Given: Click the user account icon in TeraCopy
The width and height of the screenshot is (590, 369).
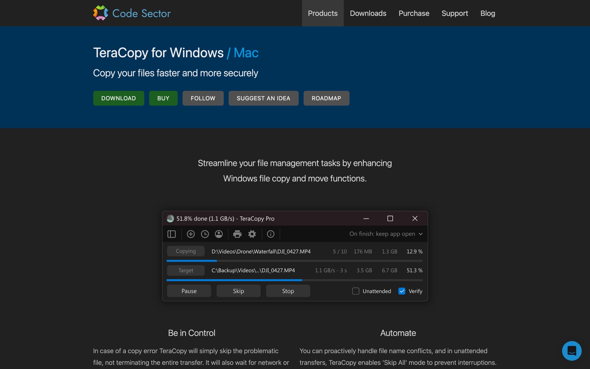Looking at the screenshot, I should (219, 234).
